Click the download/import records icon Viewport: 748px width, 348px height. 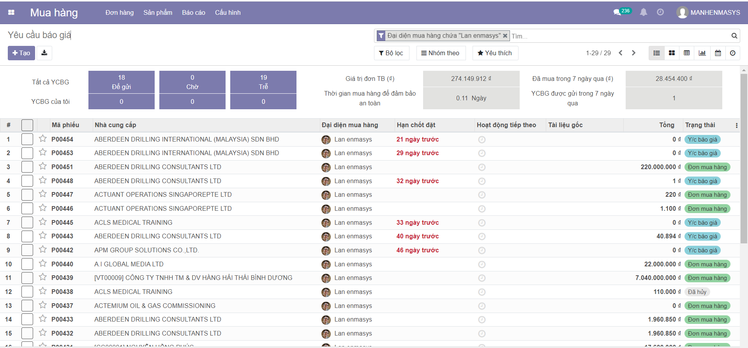point(44,53)
